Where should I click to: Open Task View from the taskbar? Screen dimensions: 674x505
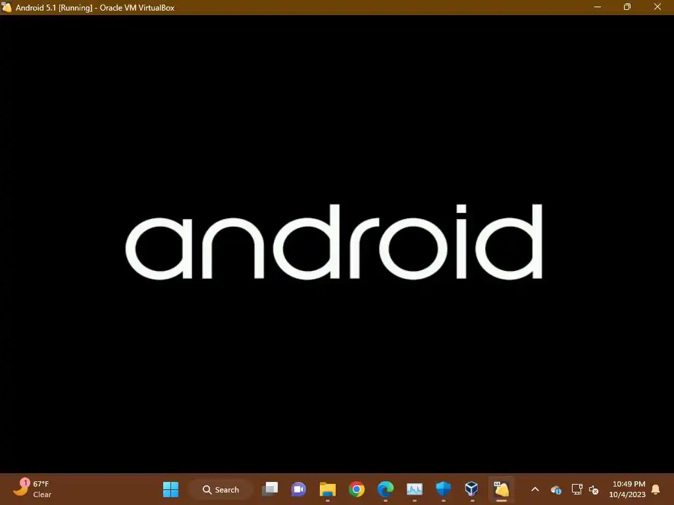(x=270, y=489)
